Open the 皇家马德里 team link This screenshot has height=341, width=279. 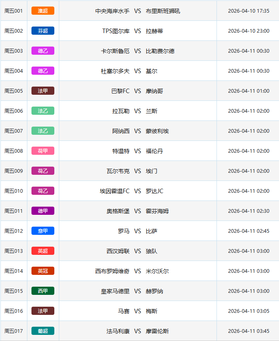pos(115,291)
